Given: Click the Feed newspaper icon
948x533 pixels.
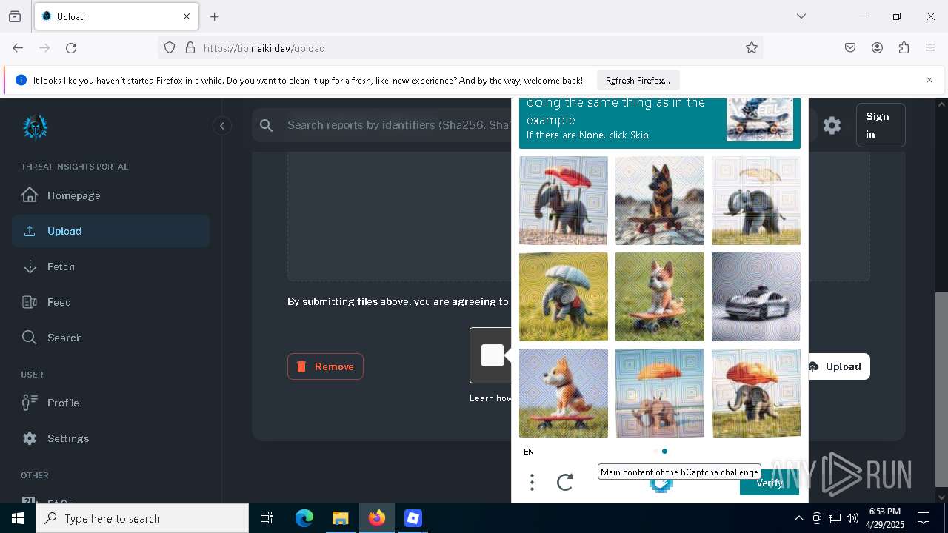Looking at the screenshot, I should coord(30,302).
